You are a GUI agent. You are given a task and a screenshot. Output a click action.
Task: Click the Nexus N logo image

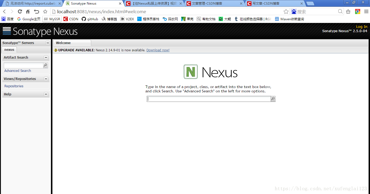point(191,72)
